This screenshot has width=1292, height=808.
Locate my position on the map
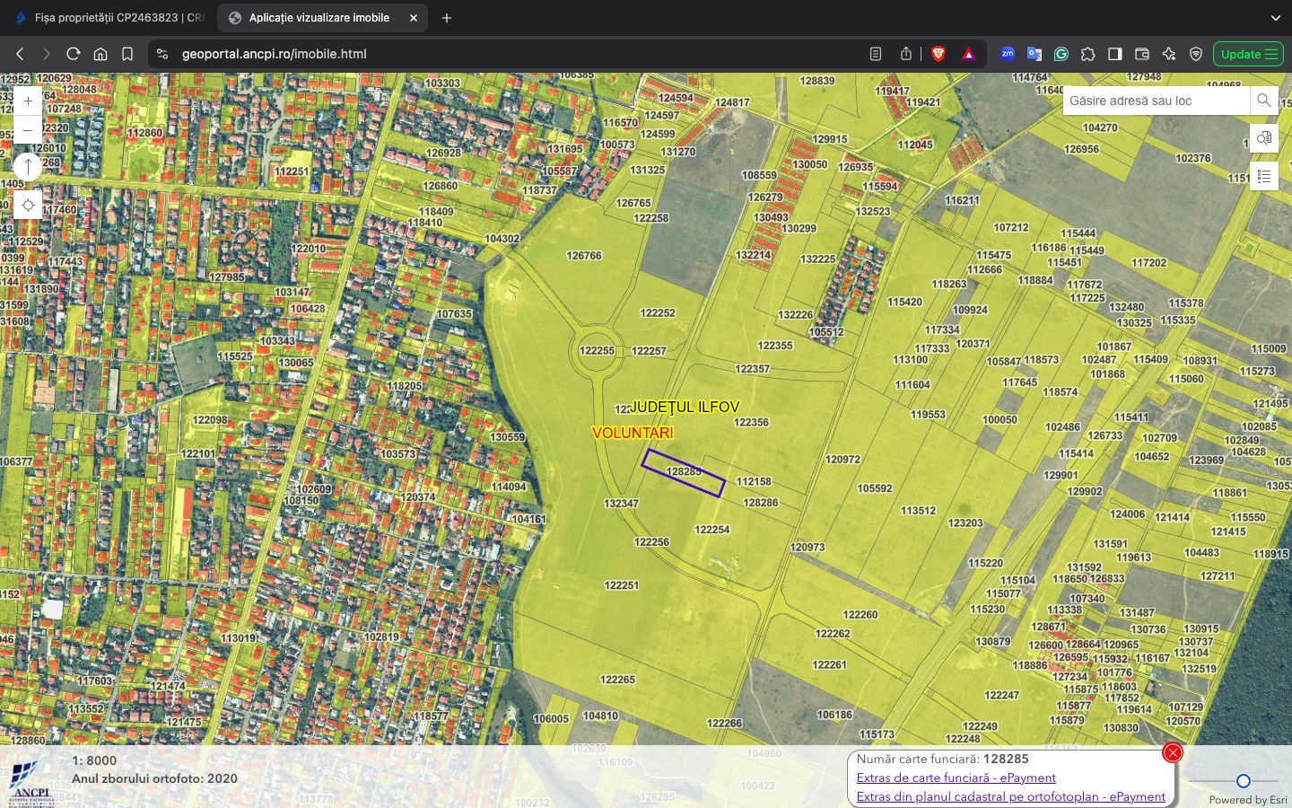28,206
